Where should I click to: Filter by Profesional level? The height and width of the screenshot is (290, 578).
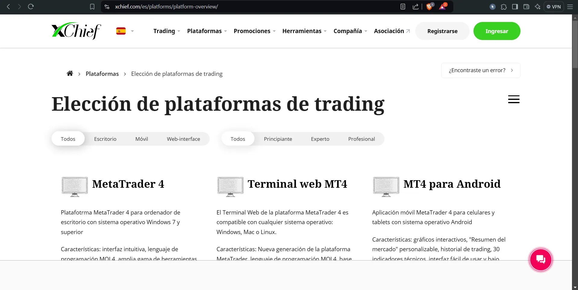pyautogui.click(x=361, y=139)
